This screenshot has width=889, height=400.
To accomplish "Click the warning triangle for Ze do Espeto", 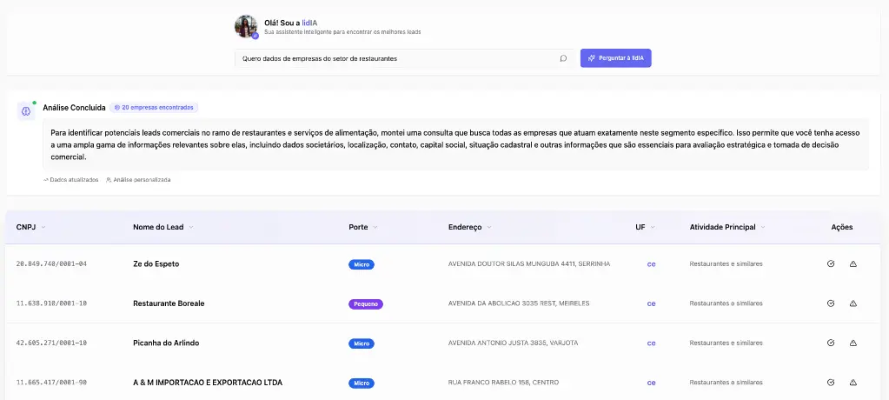I will click(x=853, y=263).
